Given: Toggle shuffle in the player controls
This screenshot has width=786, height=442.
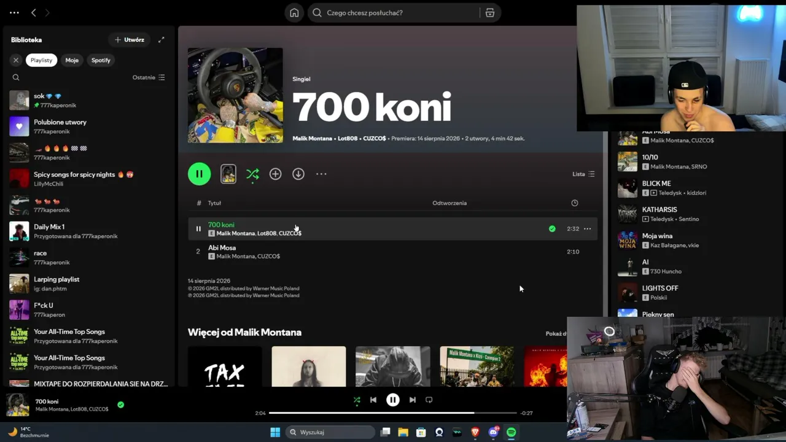Looking at the screenshot, I should point(357,400).
